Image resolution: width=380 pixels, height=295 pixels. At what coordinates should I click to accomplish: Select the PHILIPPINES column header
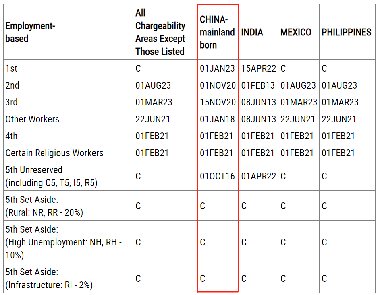click(346, 32)
